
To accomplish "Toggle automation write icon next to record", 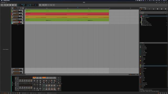I will click(15, 5).
